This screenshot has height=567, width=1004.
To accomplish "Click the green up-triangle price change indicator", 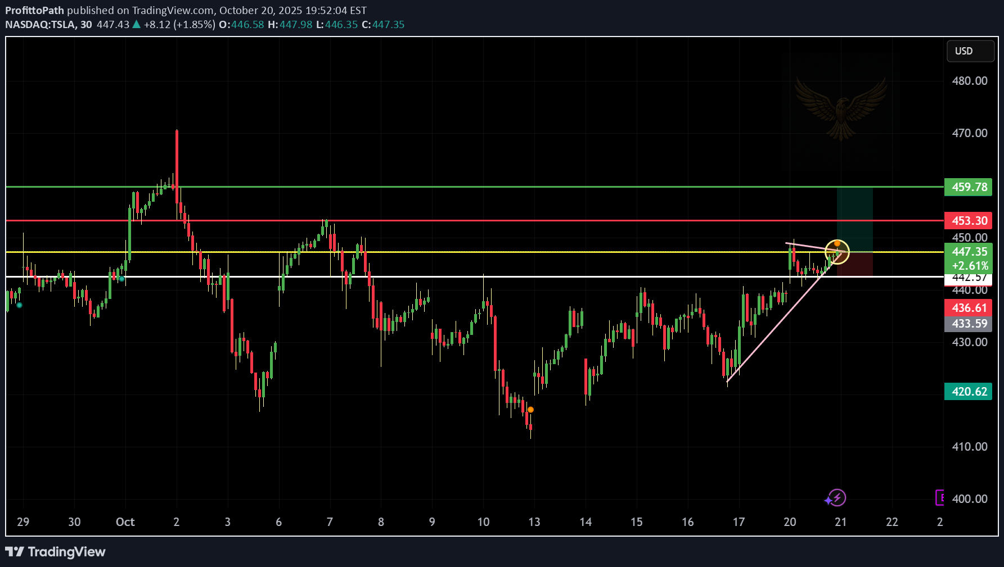I will tap(136, 25).
